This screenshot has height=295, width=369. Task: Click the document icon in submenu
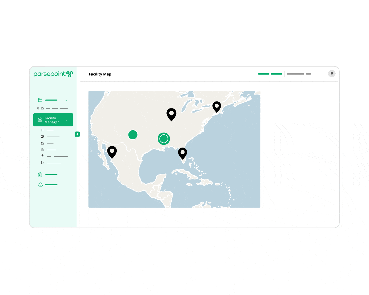pyautogui.click(x=42, y=150)
